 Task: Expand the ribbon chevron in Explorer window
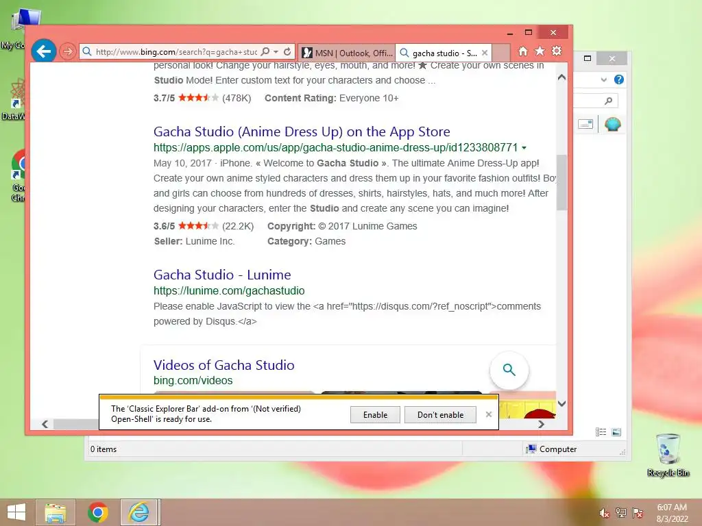click(x=603, y=79)
